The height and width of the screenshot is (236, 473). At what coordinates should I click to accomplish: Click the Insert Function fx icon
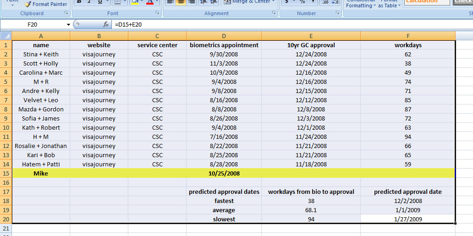[105, 24]
